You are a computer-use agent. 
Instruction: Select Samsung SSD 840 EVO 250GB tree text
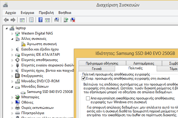pos(50,91)
